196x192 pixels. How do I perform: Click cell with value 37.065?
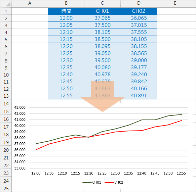[103, 18]
